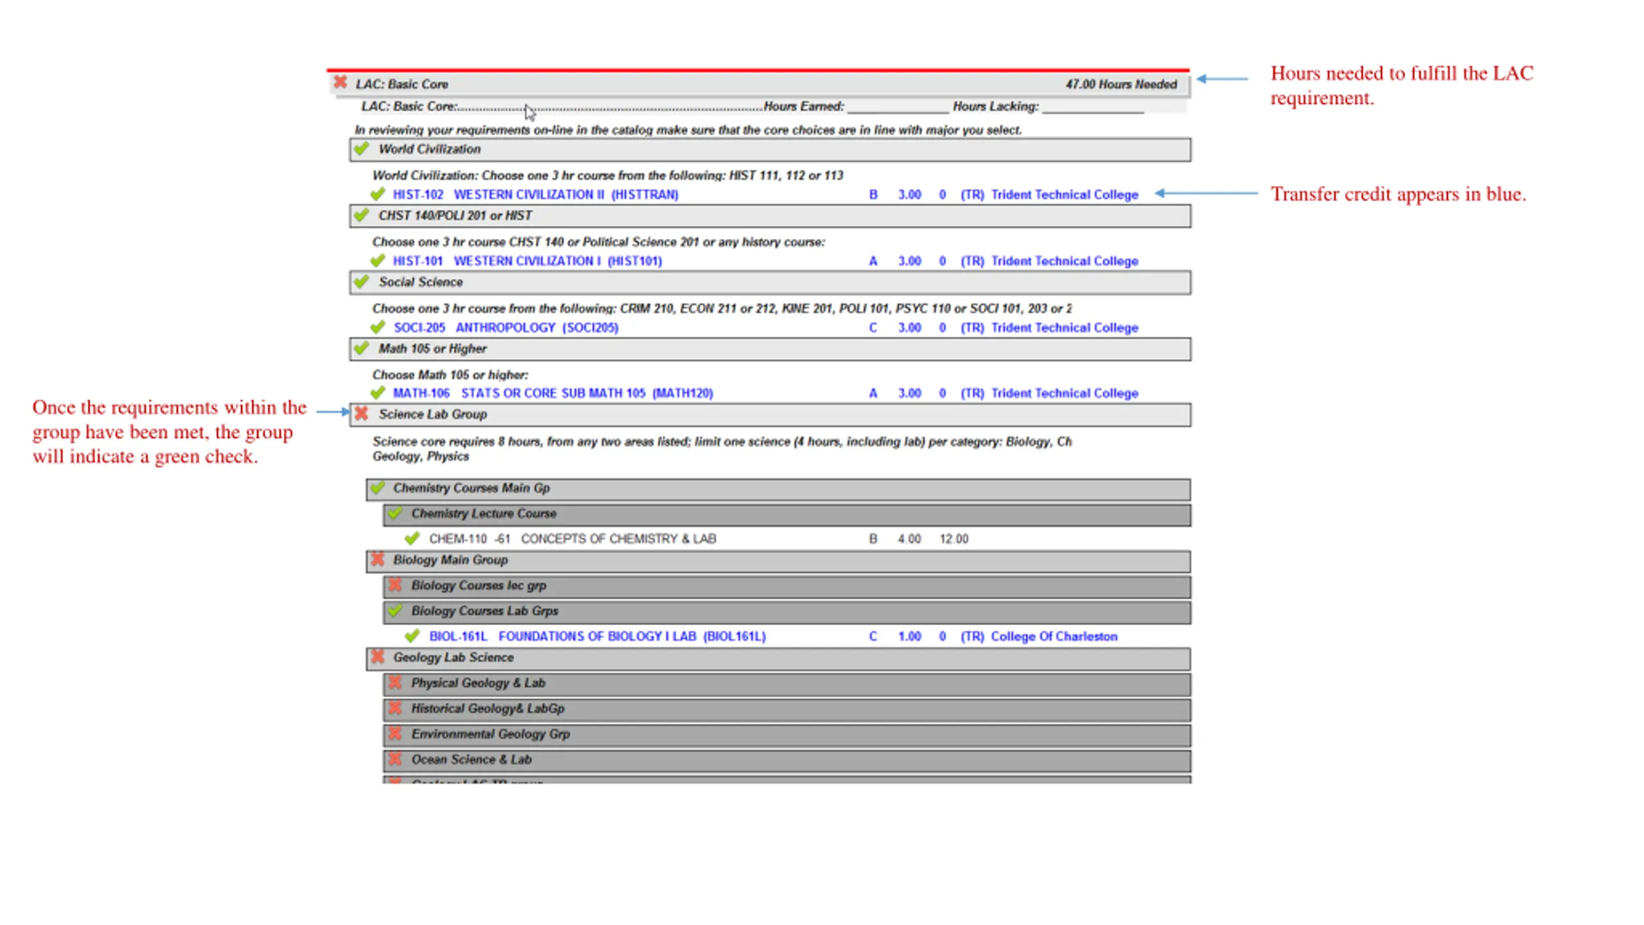Click the green check beside MATH-106 course

click(x=378, y=392)
